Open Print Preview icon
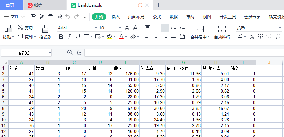The height and width of the screenshot is (137, 284). point(59,17)
